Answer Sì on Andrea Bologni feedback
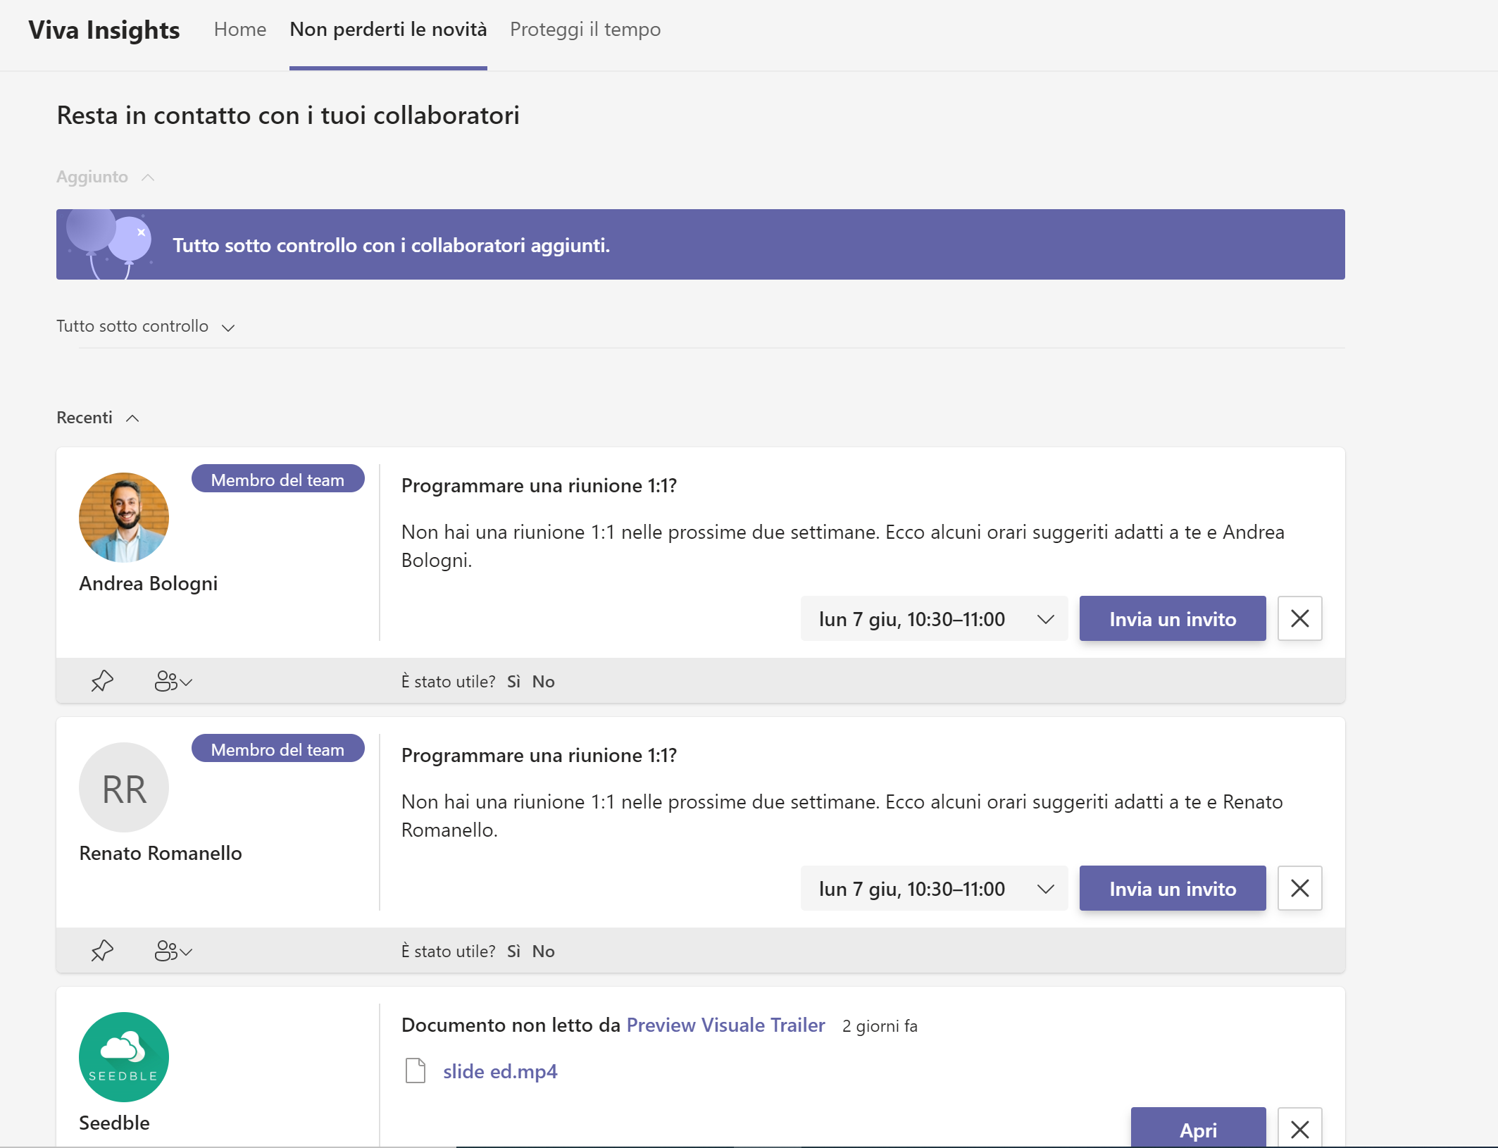The height and width of the screenshot is (1148, 1498). tap(513, 682)
